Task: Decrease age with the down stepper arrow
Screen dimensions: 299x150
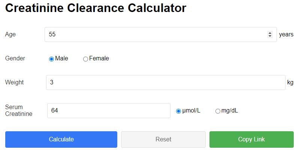Action: (270, 36)
